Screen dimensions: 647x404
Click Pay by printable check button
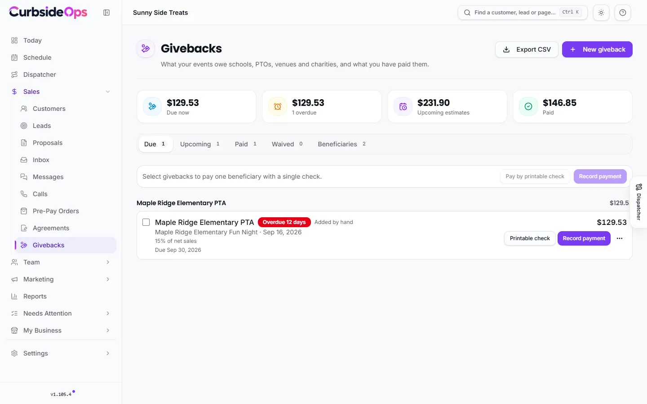535,176
